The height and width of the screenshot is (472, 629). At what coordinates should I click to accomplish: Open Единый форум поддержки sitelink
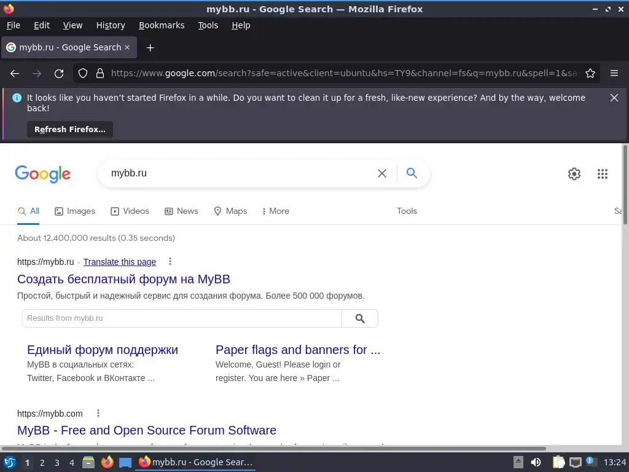click(103, 350)
